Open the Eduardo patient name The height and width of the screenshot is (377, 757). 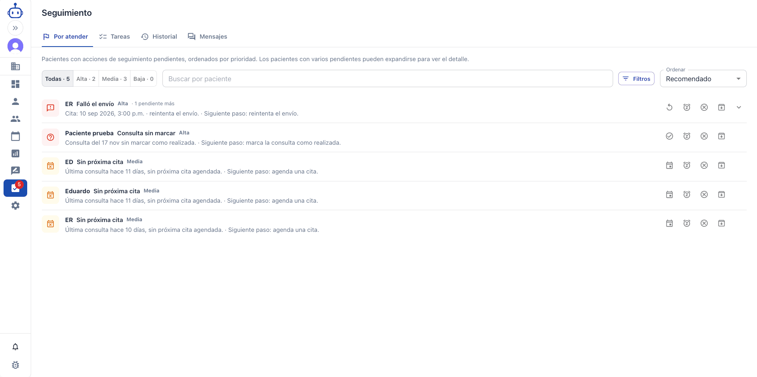click(x=77, y=191)
